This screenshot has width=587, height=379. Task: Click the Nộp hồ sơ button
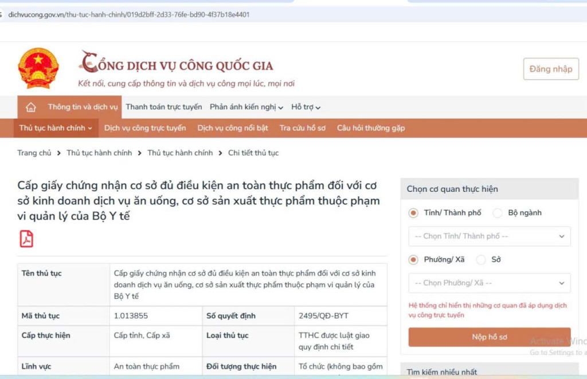point(490,337)
